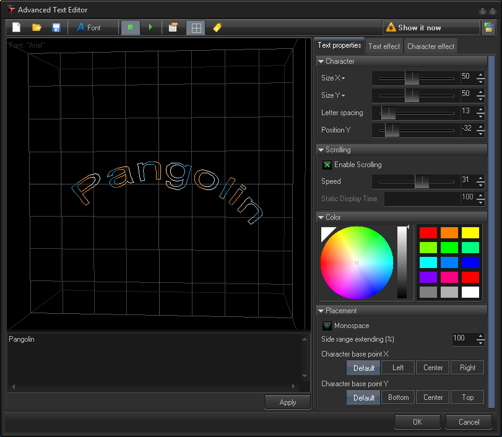Set Character base point X to Default
Image resolution: width=502 pixels, height=437 pixels.
coord(363,368)
